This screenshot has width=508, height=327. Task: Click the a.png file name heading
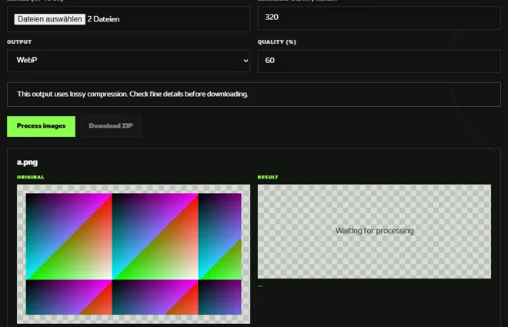27,162
